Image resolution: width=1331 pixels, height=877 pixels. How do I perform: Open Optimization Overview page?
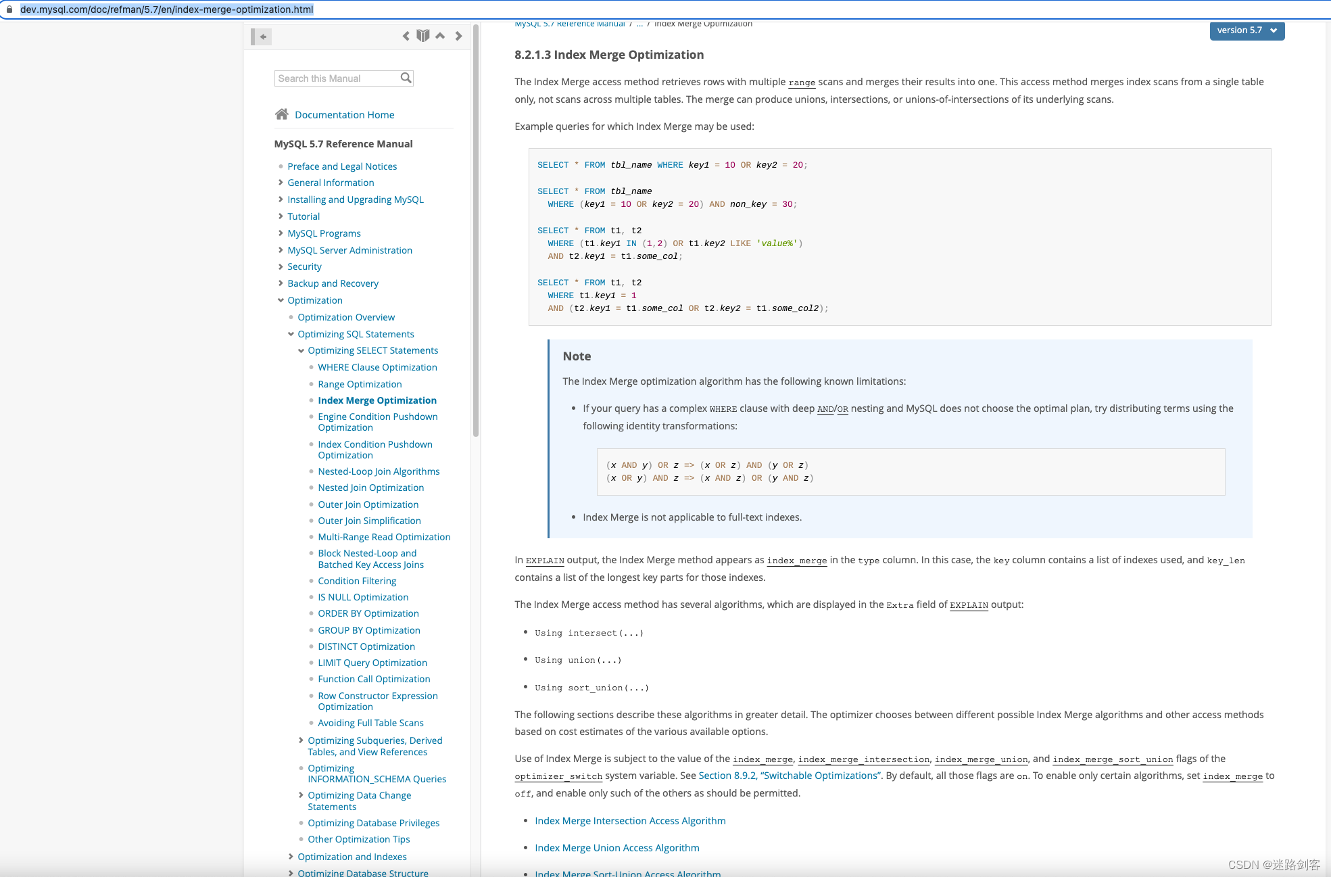[346, 317]
